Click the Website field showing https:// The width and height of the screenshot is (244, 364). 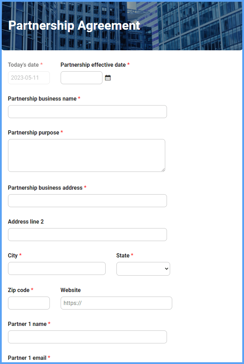point(116,303)
